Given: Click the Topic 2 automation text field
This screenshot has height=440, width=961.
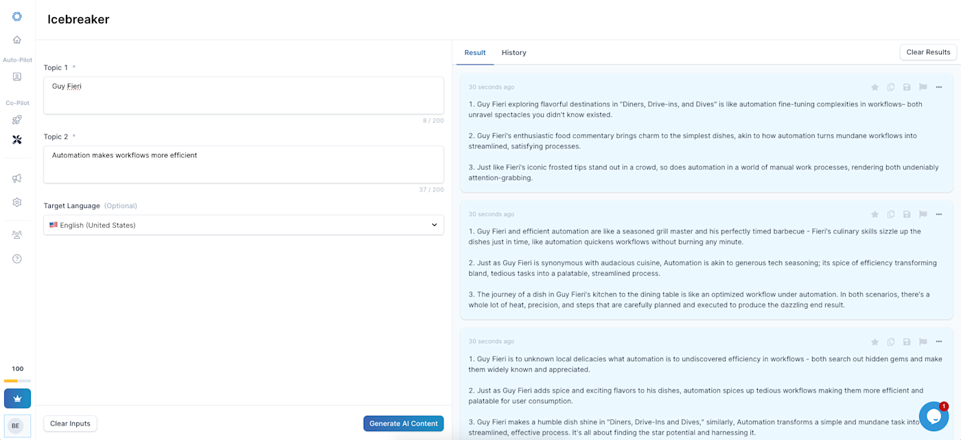Looking at the screenshot, I should 244,165.
